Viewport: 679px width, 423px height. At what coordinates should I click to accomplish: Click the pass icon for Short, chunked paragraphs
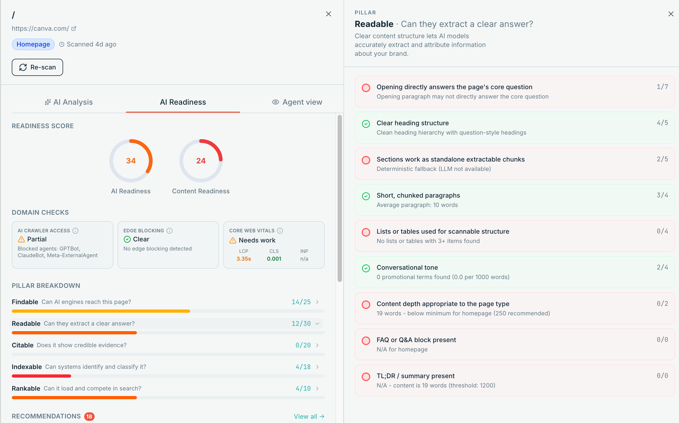coord(366,196)
